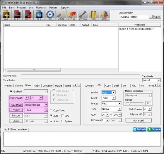Toggle the encoder Auto checkbox
This screenshot has width=164, height=154.
point(51,116)
